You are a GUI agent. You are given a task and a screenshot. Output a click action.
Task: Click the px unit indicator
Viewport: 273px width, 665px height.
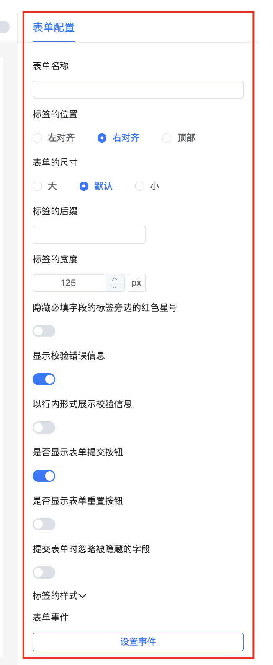[136, 283]
